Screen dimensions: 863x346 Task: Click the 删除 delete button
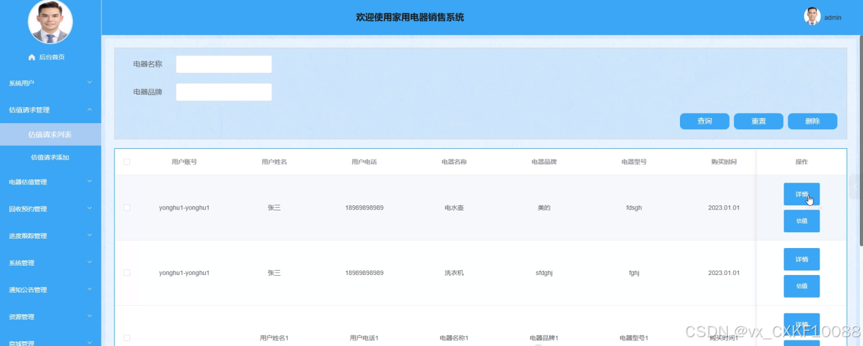[813, 121]
